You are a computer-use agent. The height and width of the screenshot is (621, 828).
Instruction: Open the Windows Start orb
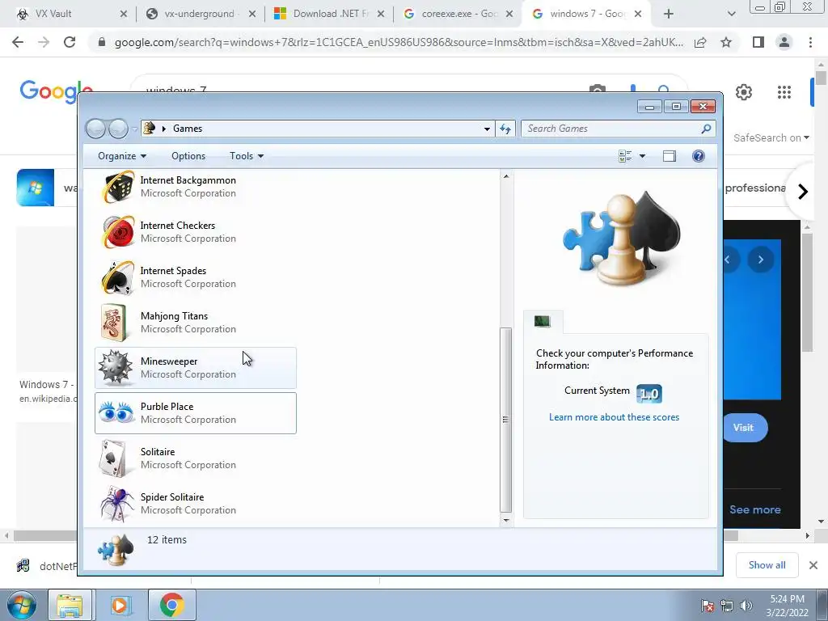[x=20, y=605]
